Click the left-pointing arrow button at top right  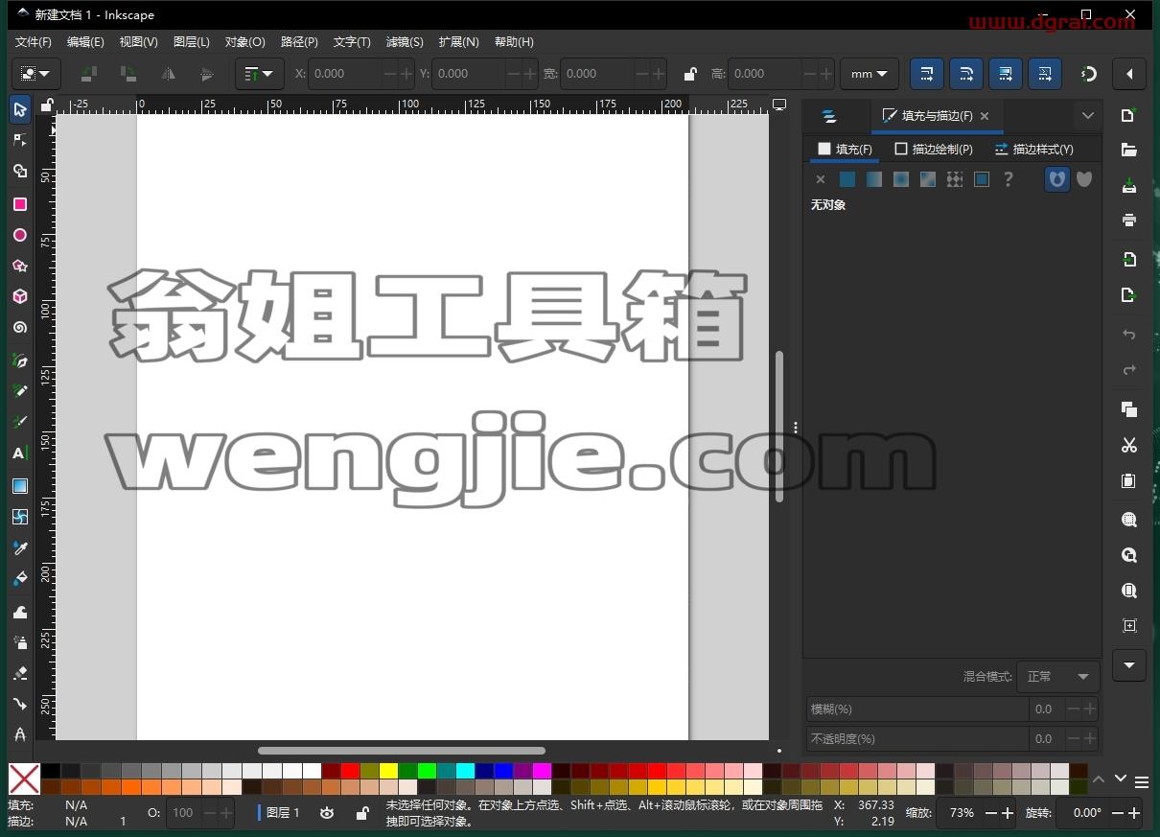(1129, 74)
